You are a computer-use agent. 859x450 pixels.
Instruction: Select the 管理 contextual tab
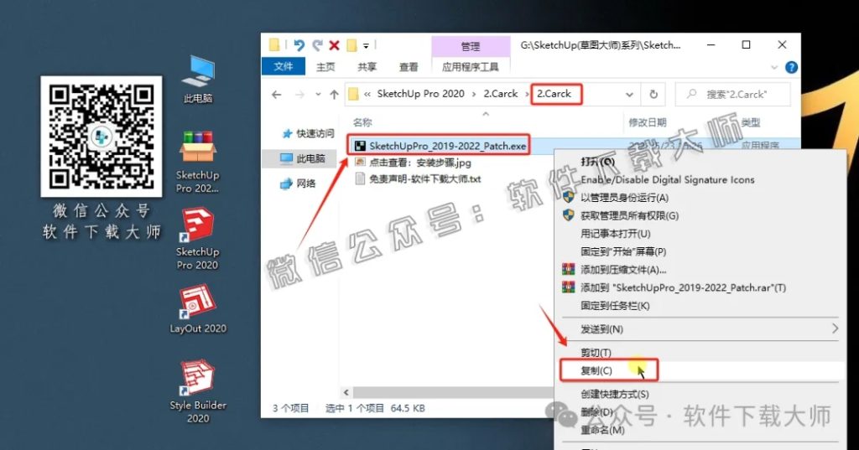[x=471, y=47]
